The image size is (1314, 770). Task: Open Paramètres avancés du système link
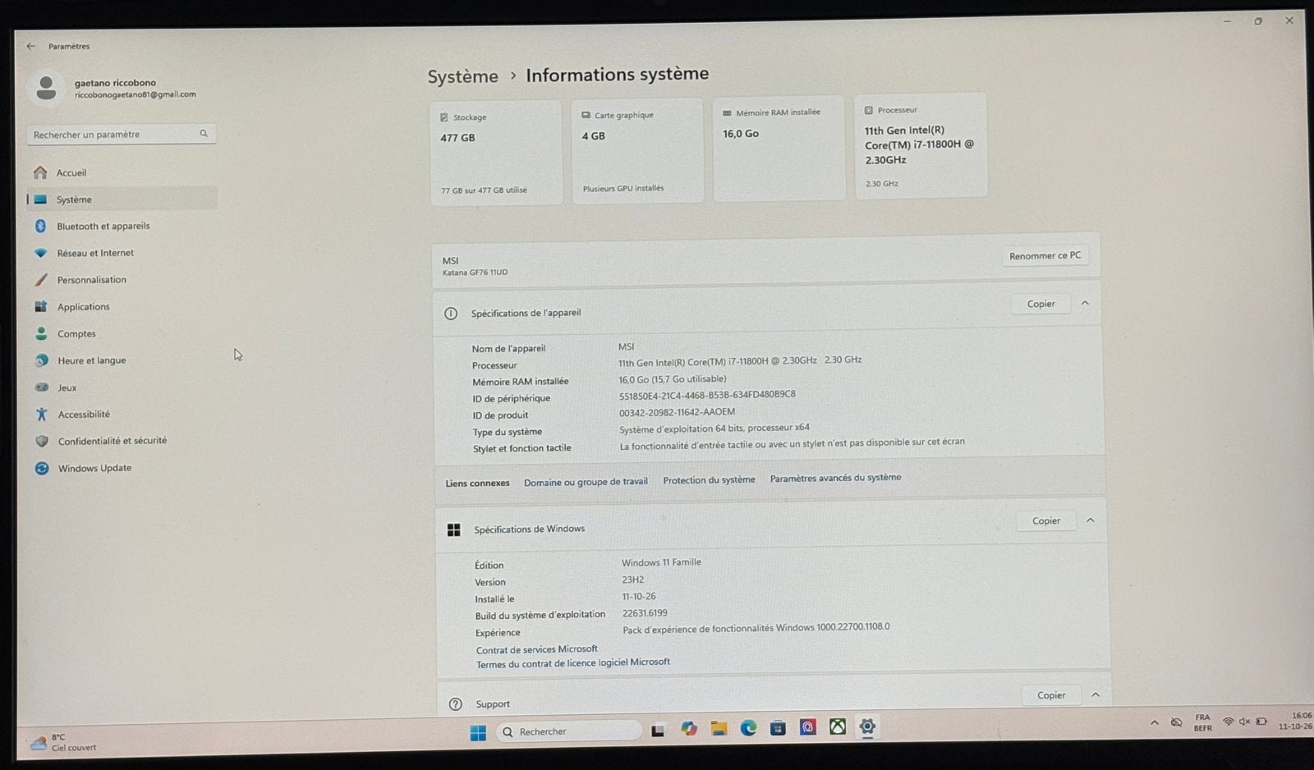tap(835, 478)
